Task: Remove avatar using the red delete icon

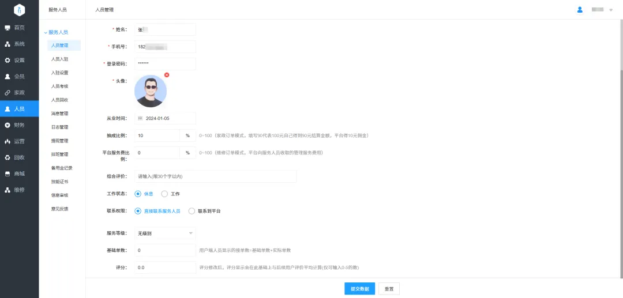Action: click(x=167, y=75)
